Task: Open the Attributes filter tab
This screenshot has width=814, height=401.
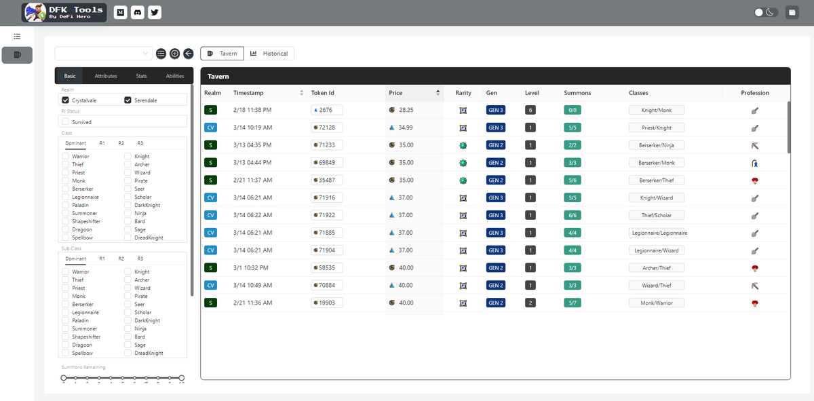Action: [x=106, y=76]
